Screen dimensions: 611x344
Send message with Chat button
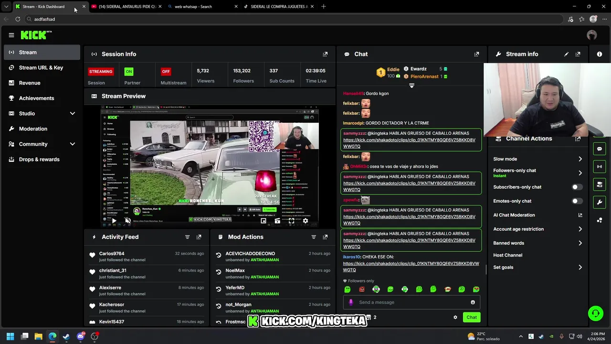click(472, 317)
